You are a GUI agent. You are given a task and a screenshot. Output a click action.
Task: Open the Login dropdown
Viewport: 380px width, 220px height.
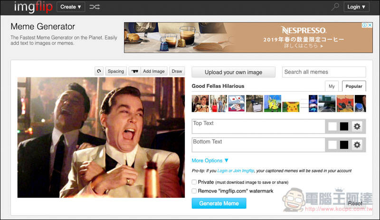pos(357,7)
